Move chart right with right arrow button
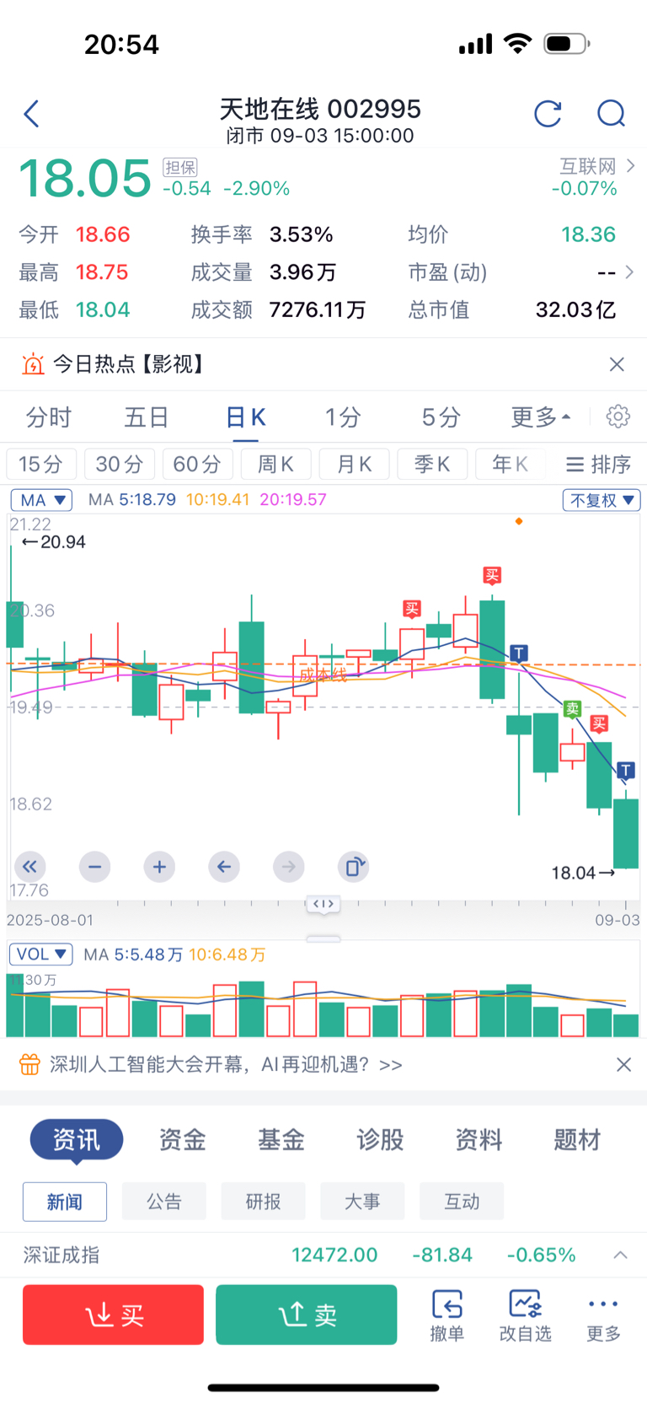The image size is (647, 1404). click(288, 866)
